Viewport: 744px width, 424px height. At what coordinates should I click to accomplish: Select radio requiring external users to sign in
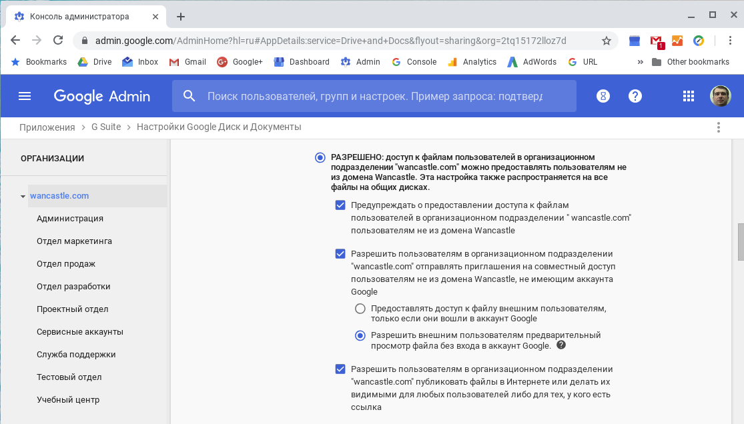(x=360, y=309)
